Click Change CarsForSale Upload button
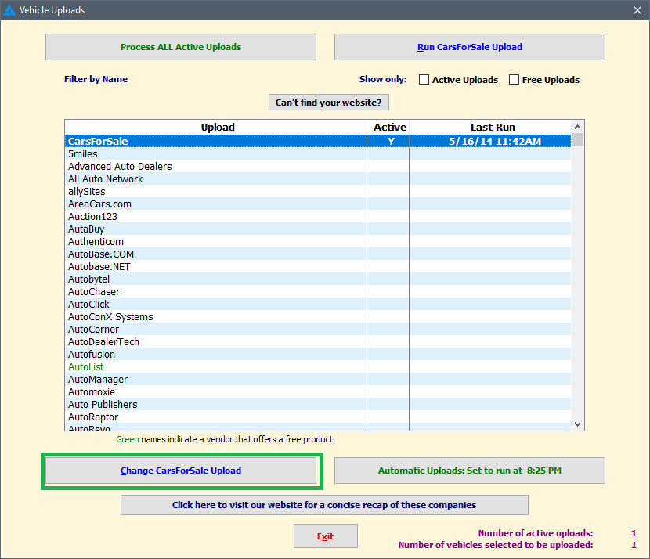This screenshot has height=559, width=650. pyautogui.click(x=181, y=471)
